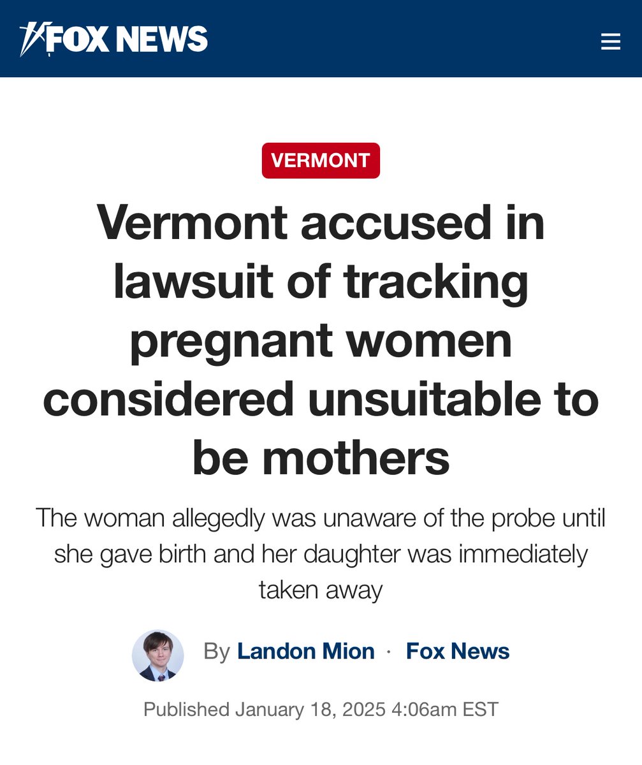
Task: Click the published date and time
Action: [321, 709]
